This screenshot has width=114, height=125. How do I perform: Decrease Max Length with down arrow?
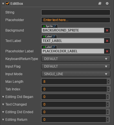pyautogui.click(x=108, y=83)
